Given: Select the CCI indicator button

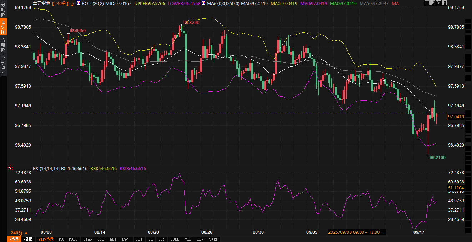Looking at the screenshot, I should [x=101, y=239].
